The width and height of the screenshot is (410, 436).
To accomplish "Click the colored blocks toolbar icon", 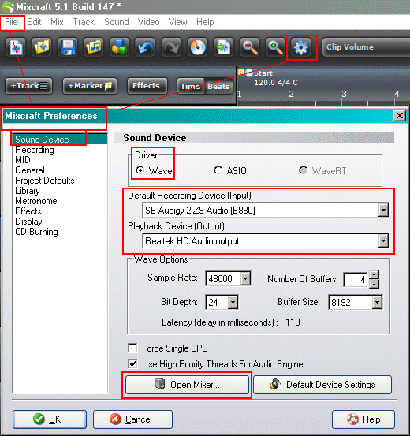I will pos(119,47).
